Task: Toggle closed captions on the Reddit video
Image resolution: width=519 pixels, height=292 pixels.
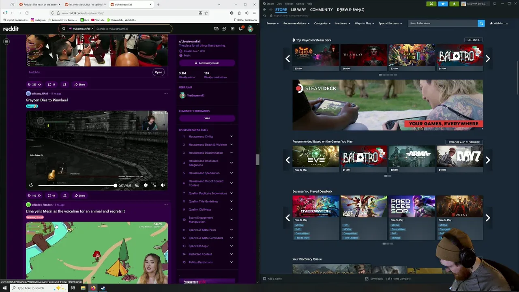Action: click(x=137, y=185)
